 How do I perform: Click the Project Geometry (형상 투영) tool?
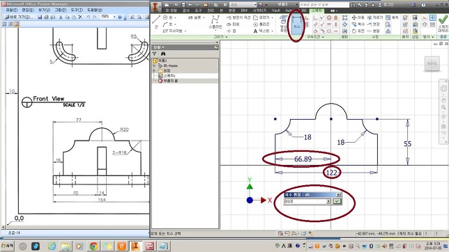[x=284, y=24]
